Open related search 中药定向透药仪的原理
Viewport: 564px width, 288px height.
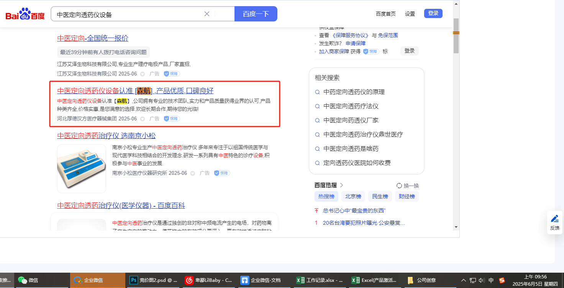tap(354, 92)
